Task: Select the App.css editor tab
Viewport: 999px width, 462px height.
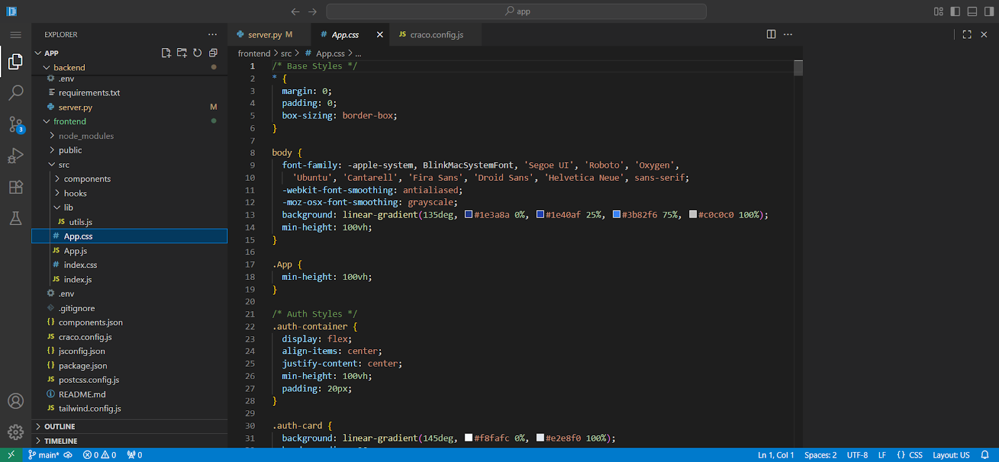Action: (345, 34)
